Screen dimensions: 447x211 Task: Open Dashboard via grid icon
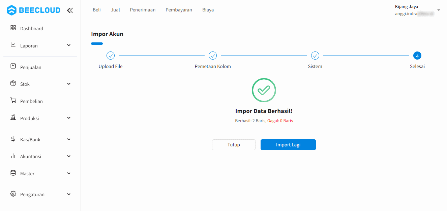click(13, 28)
